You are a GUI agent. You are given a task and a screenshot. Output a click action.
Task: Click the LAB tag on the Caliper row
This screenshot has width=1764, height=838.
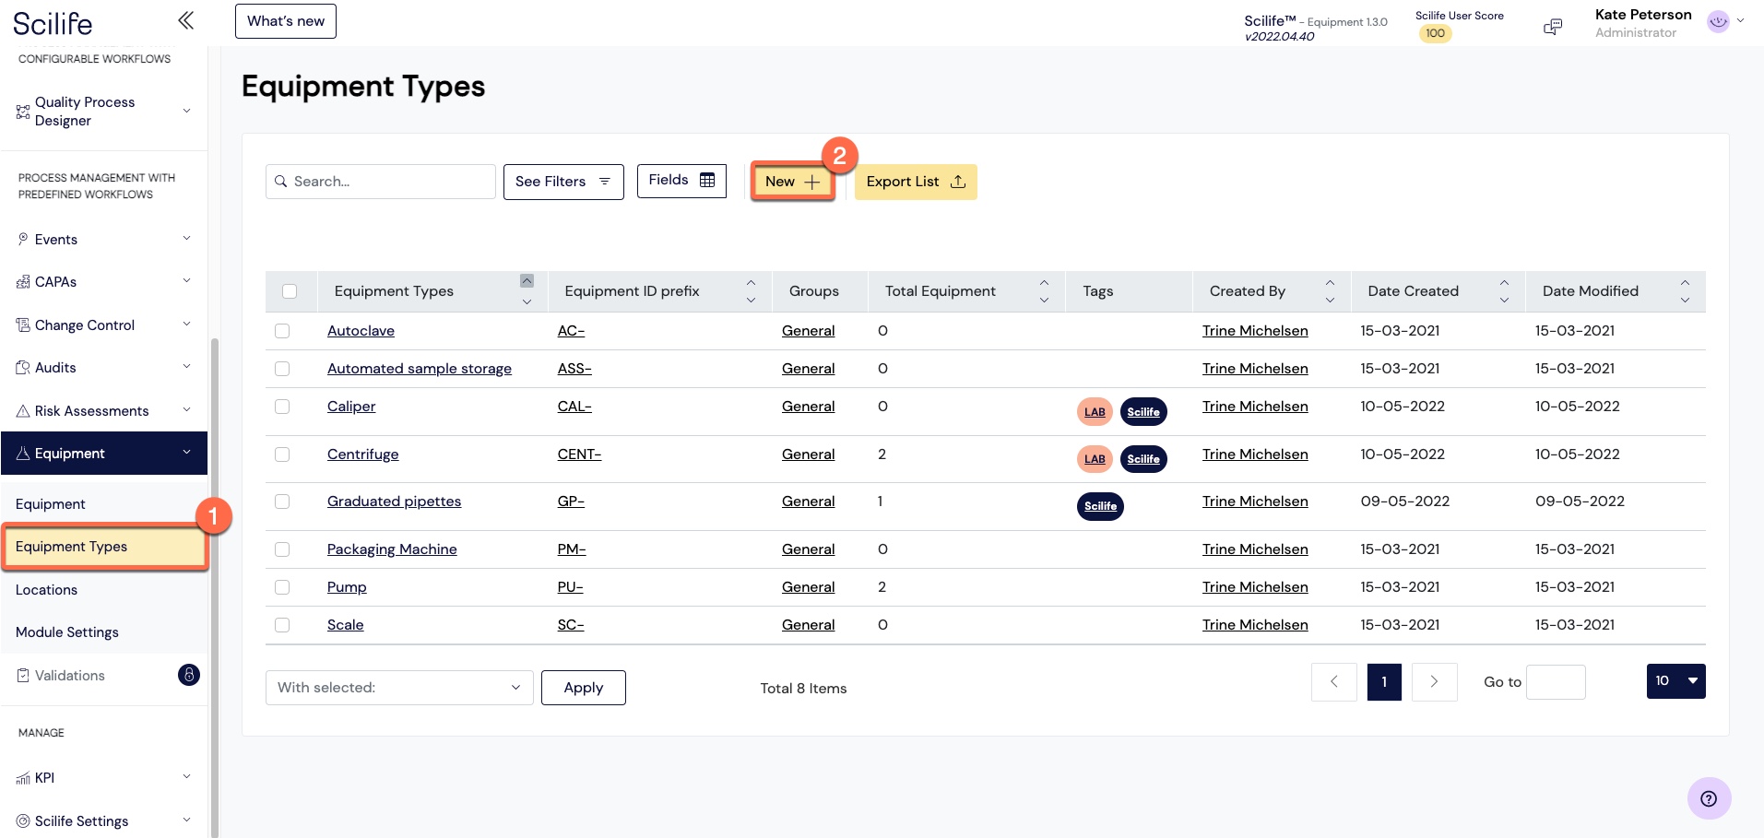coord(1095,412)
